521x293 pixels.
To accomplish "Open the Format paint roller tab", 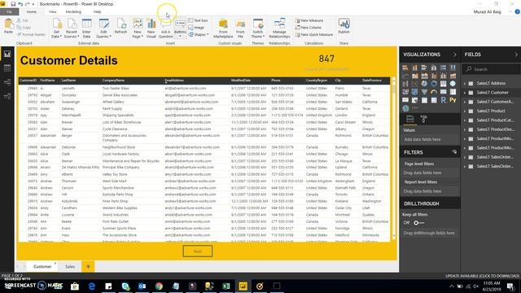I will (x=423, y=119).
